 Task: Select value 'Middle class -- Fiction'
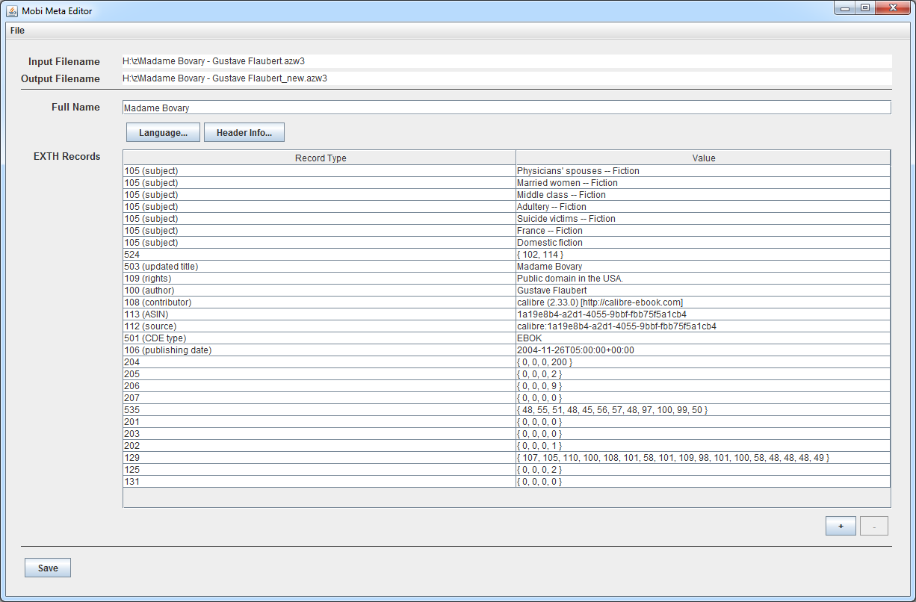point(703,195)
